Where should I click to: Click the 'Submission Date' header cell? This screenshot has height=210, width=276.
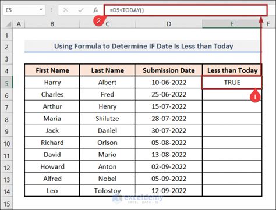(169, 70)
